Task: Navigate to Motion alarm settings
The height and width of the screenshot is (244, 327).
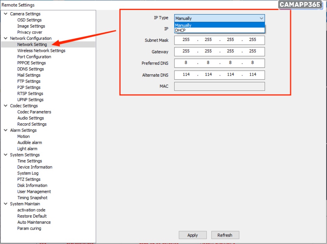Action: 23,136
